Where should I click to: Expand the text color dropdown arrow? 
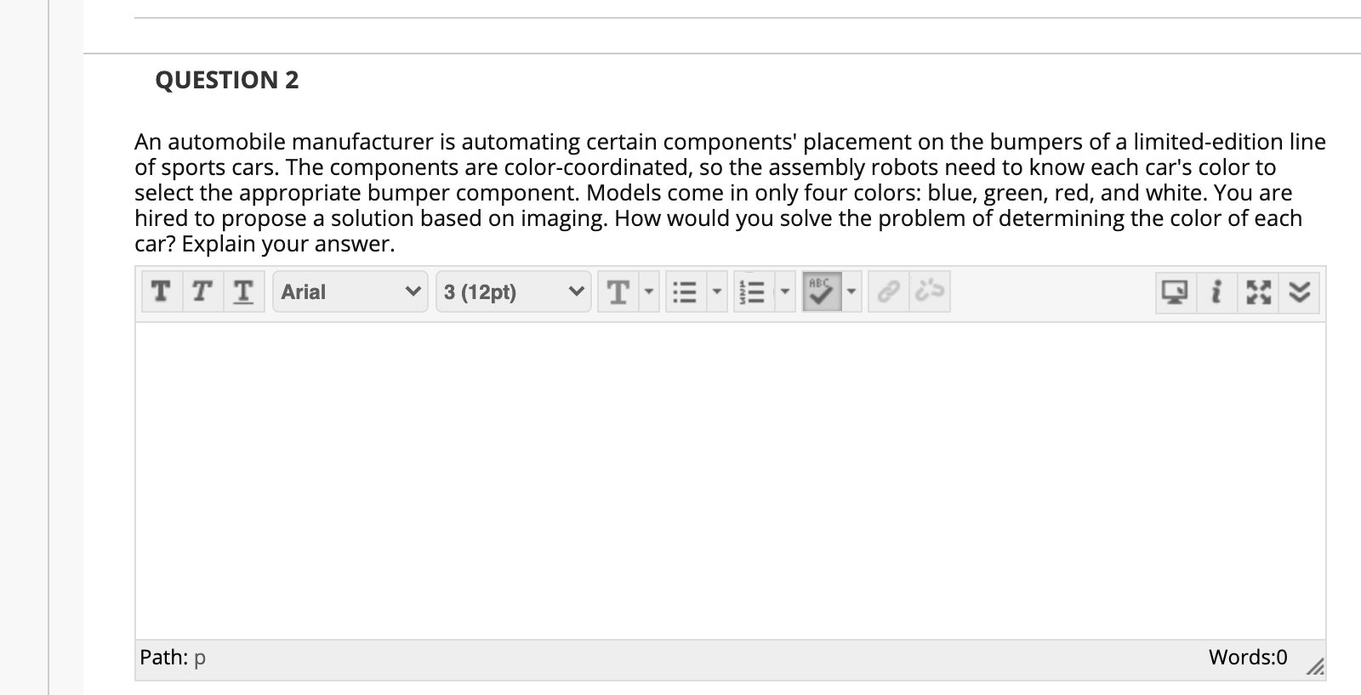point(648,292)
